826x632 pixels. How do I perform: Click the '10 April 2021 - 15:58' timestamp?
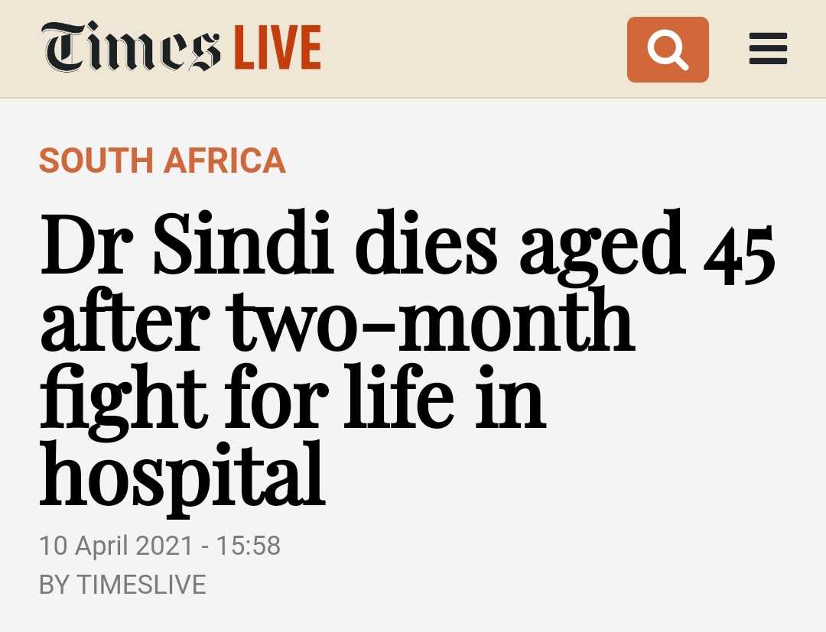tap(160, 546)
